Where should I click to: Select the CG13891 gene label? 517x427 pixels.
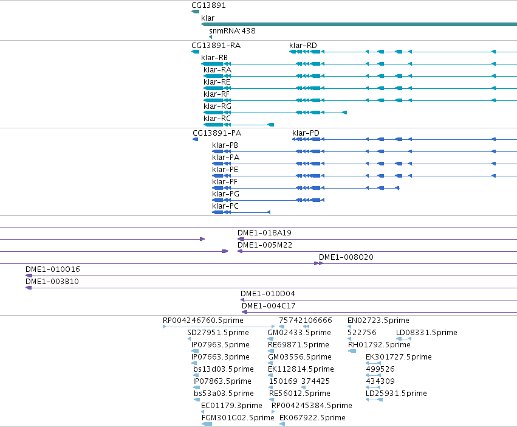208,5
